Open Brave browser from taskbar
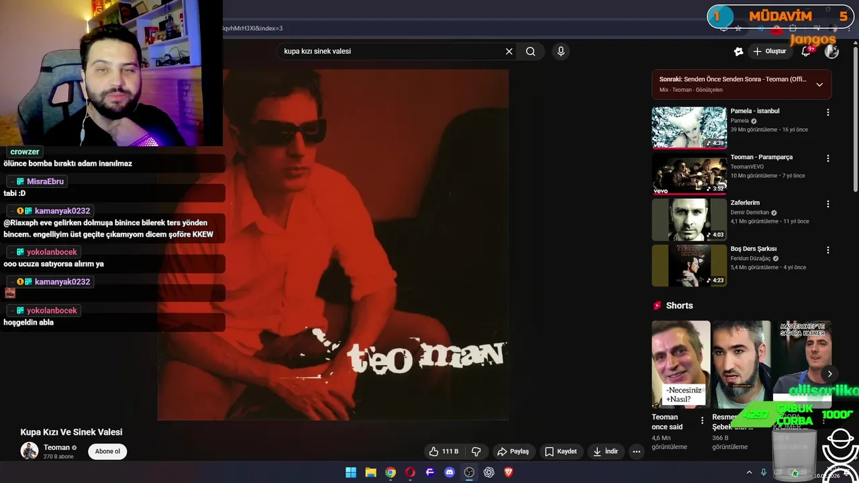The image size is (859, 483). [x=509, y=472]
